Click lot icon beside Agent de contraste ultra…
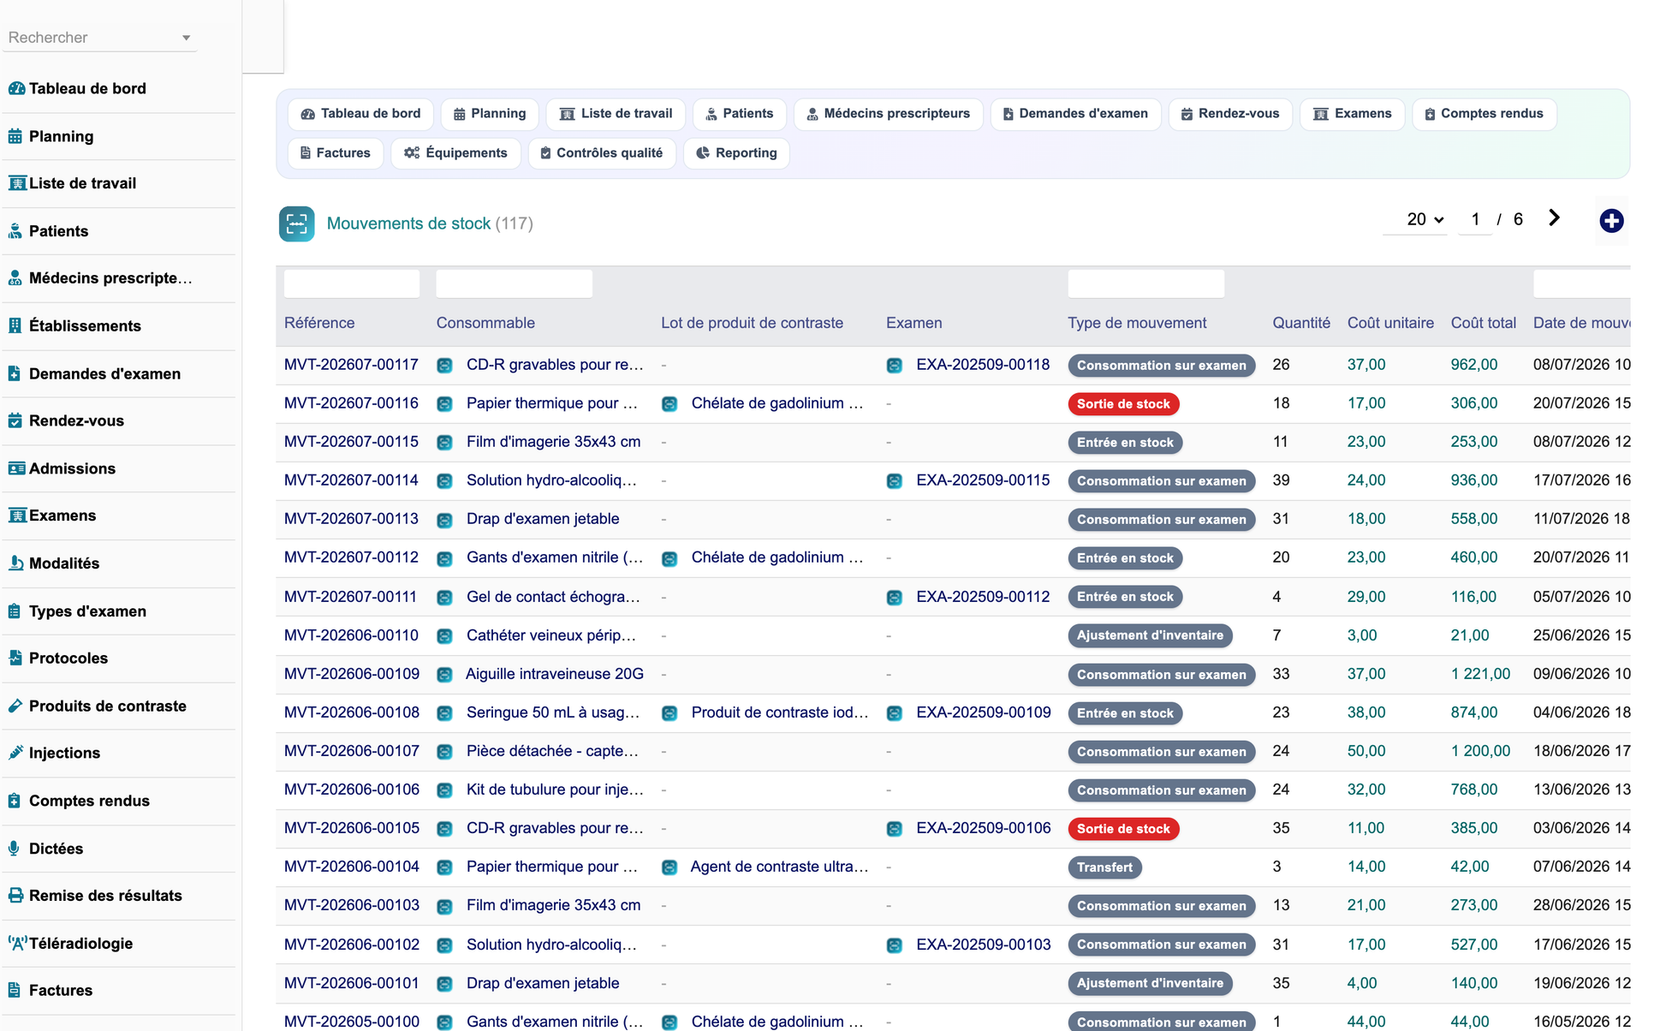Image resolution: width=1666 pixels, height=1031 pixels. 669,867
